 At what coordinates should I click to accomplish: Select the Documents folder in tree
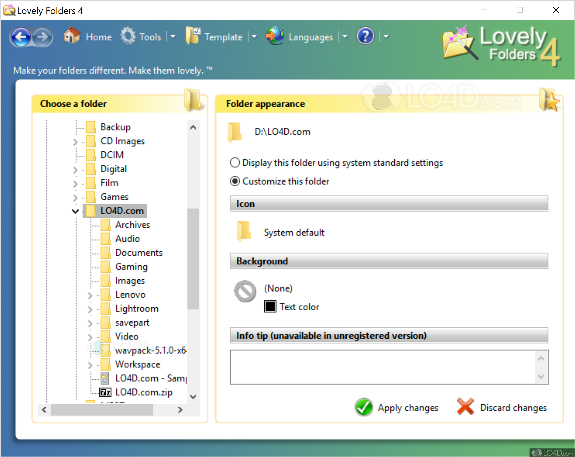tap(138, 253)
